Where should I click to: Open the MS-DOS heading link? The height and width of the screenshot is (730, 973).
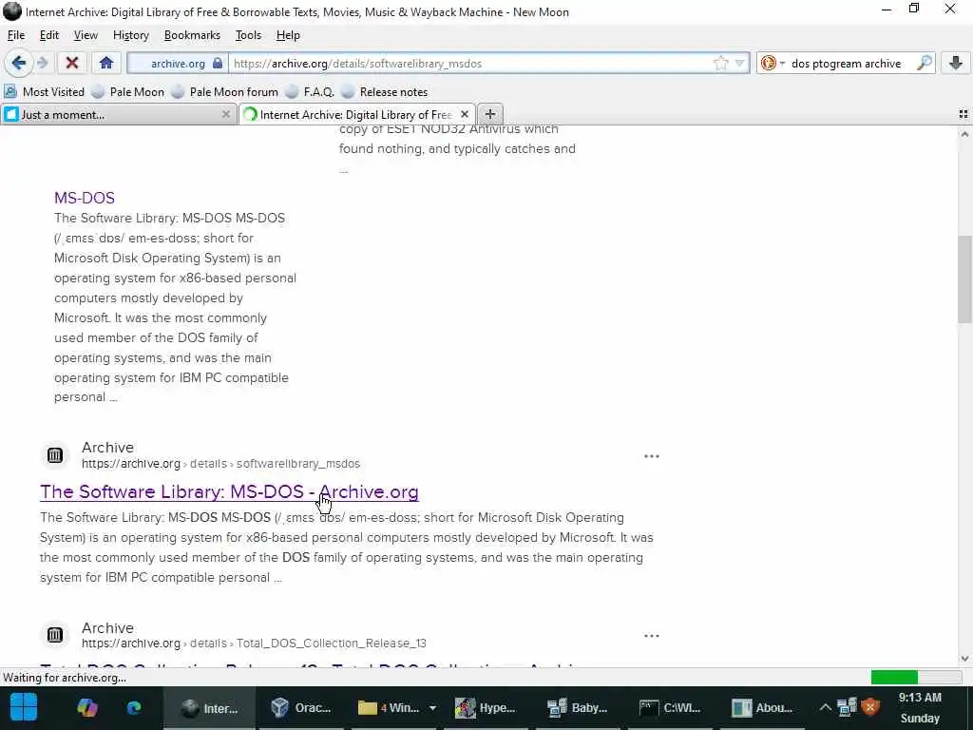tap(85, 198)
